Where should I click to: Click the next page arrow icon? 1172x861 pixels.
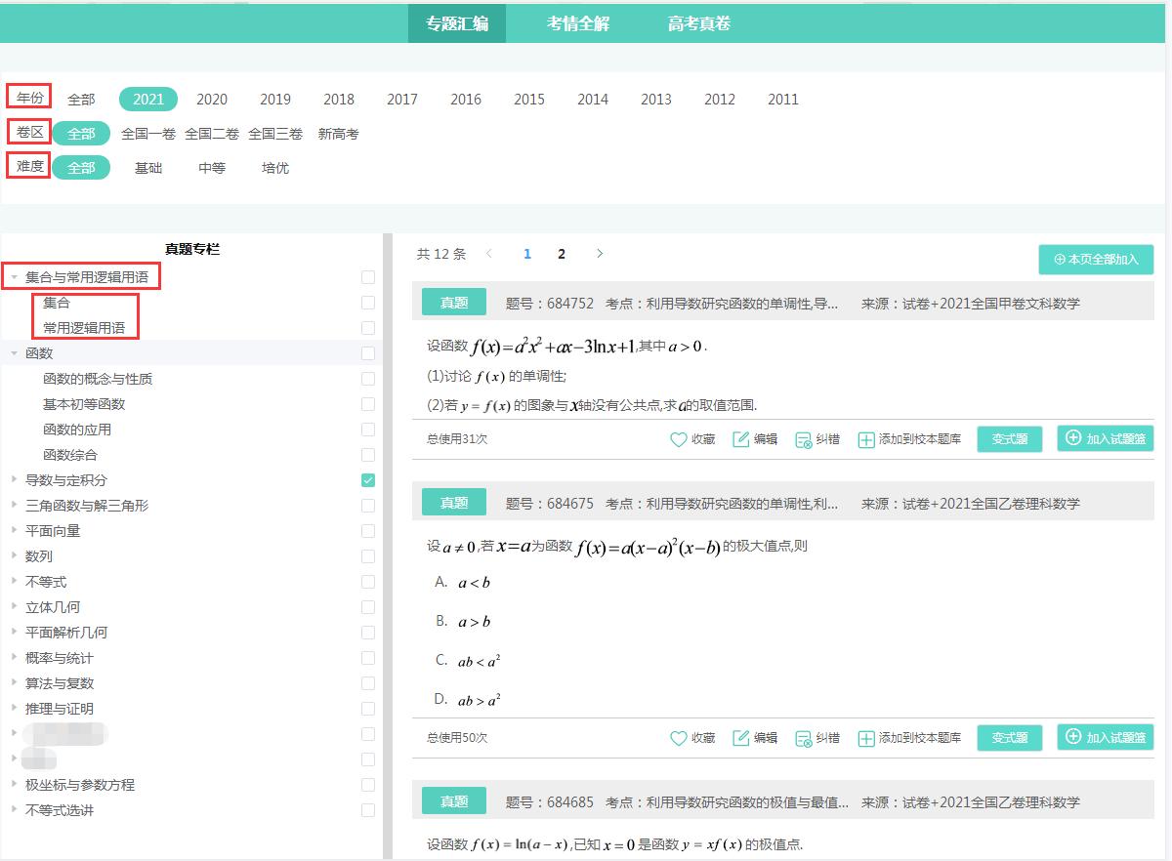pyautogui.click(x=600, y=253)
